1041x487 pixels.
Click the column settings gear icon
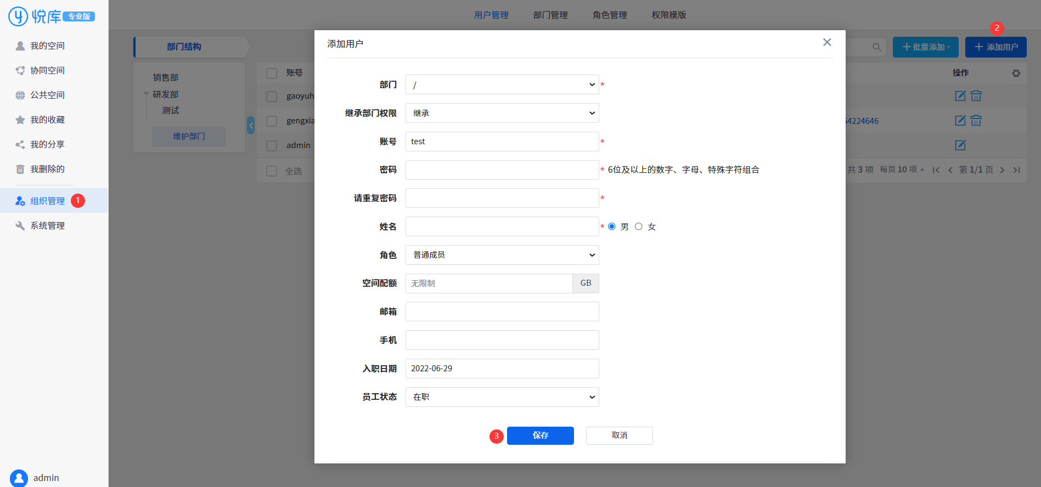pos(1016,73)
